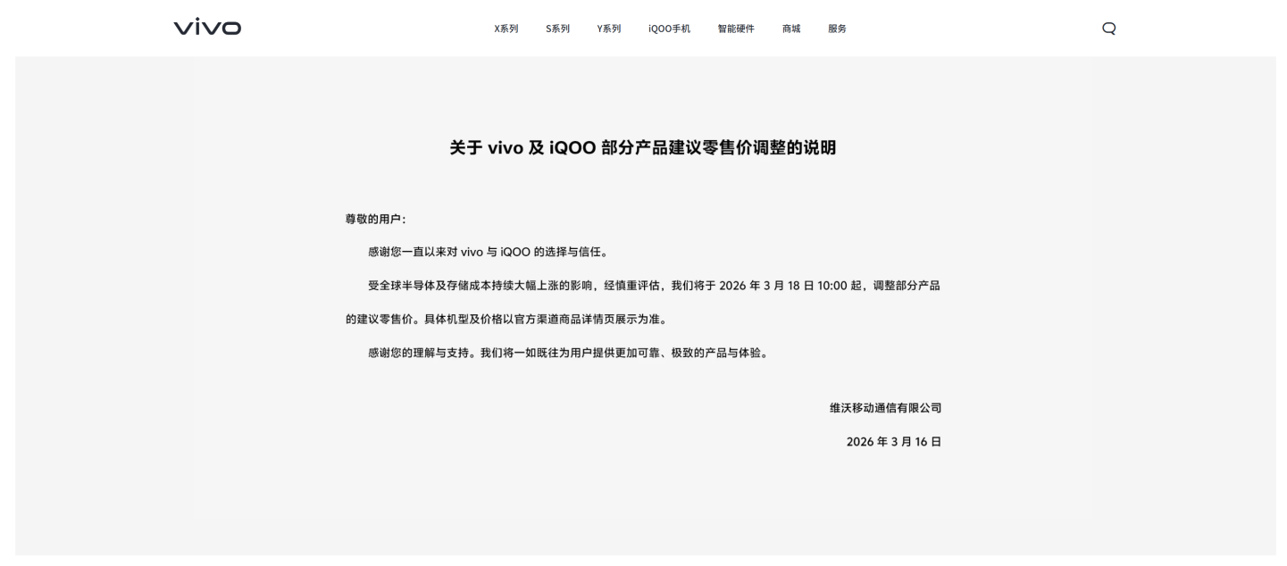Open the 服务 service page

(x=836, y=28)
